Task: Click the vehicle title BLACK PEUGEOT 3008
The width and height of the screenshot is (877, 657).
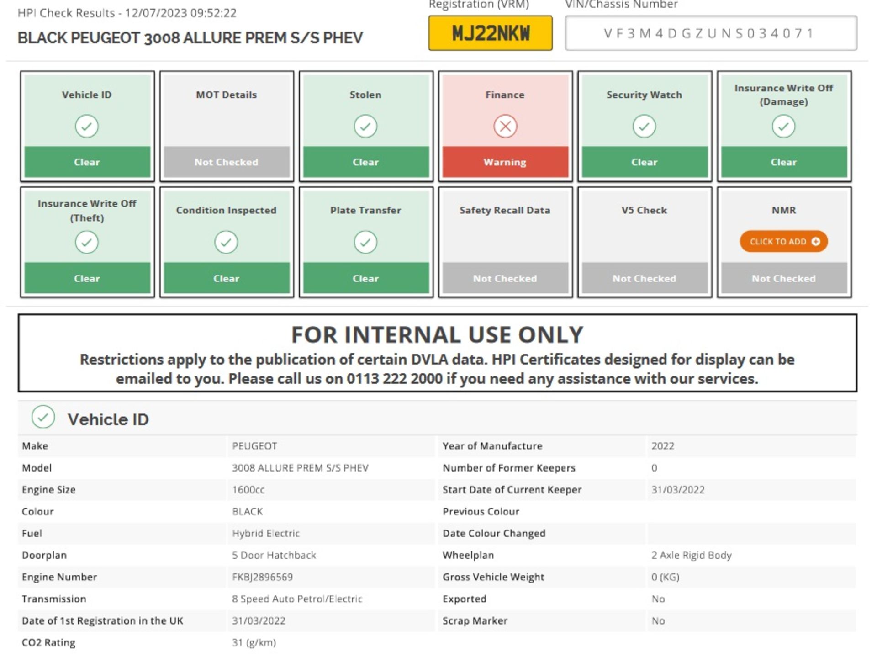Action: coord(190,37)
